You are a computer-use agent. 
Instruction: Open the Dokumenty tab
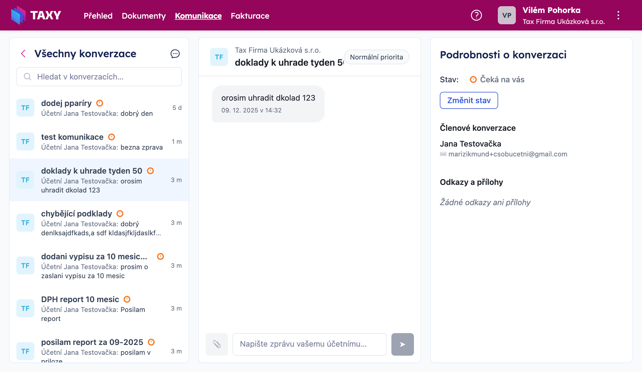click(x=144, y=16)
